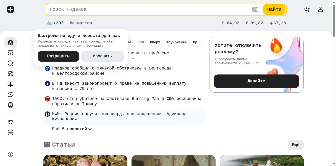Viewport: 336px width, 166px height.
Task: Open MWM Адмирала Кузнецова headline
Action: coord(119,116)
